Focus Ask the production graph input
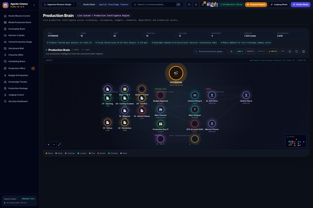Screen dimensions: 313x208 tap(210, 52)
